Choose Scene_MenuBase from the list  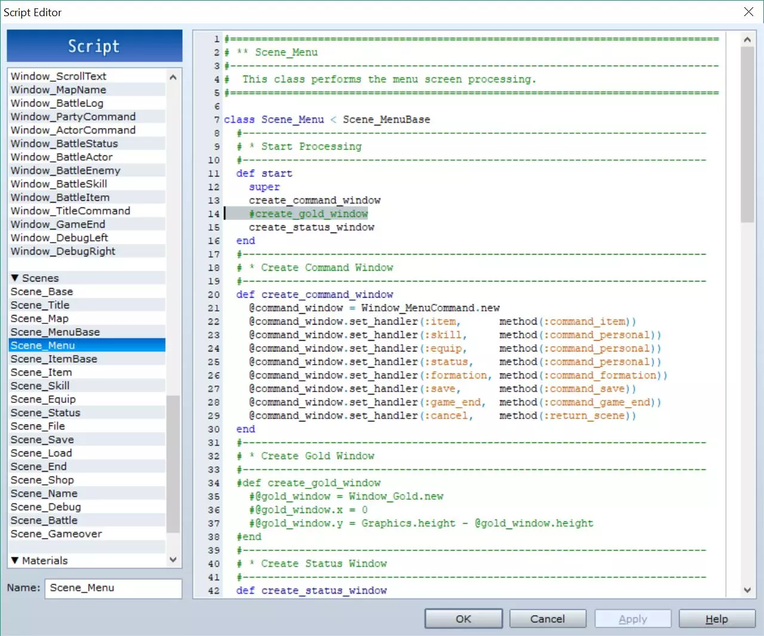coord(55,332)
